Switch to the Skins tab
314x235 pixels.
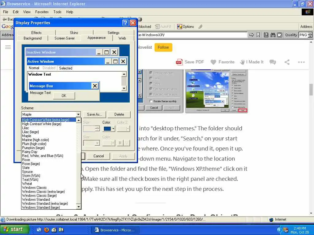pos(74,32)
